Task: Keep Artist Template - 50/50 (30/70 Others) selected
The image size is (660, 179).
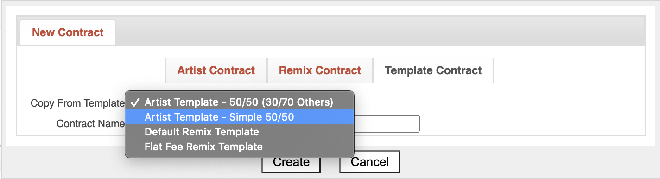Action: pos(240,102)
